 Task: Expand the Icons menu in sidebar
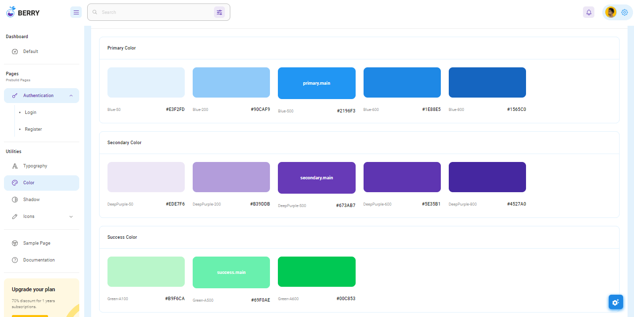(28, 216)
